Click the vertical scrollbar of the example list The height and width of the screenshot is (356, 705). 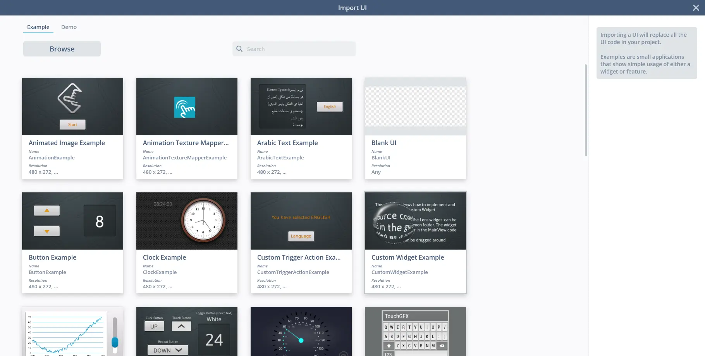coord(586,110)
